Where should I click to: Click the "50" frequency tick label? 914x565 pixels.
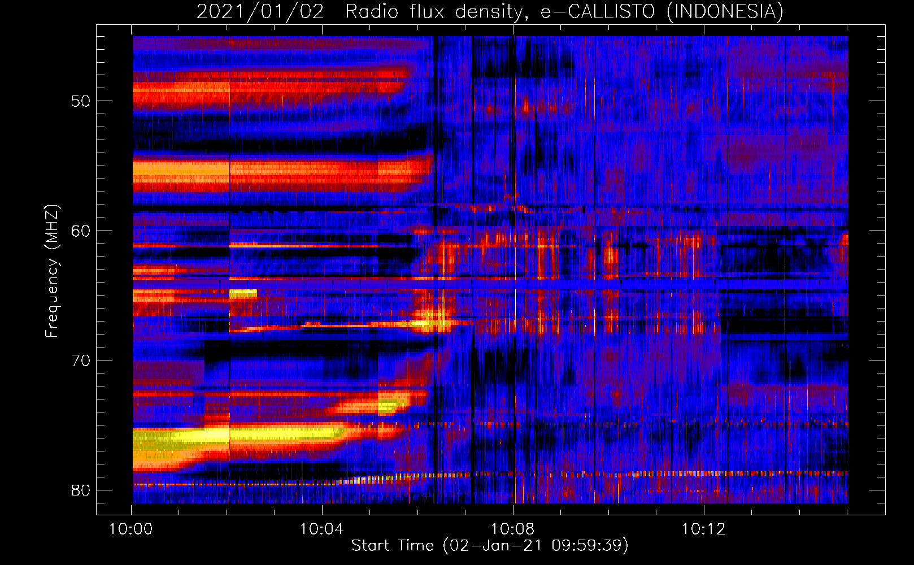(80, 102)
